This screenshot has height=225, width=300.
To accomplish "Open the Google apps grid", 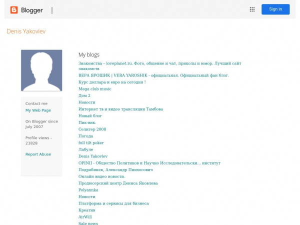I will click(x=252, y=9).
